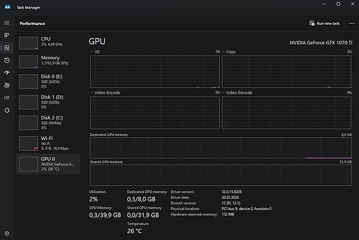Viewport: 359px width, 240px height.
Task: Select the Memory performance entry
Action: click(48, 62)
